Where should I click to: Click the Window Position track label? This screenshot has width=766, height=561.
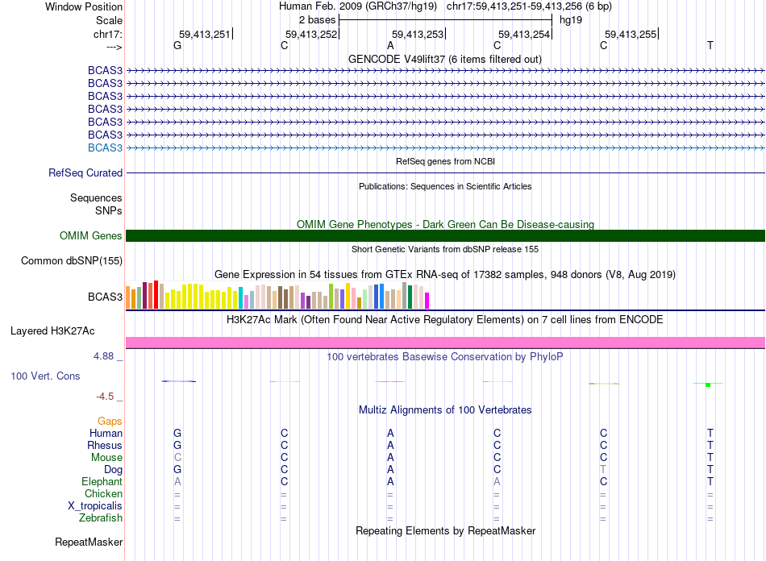point(84,6)
